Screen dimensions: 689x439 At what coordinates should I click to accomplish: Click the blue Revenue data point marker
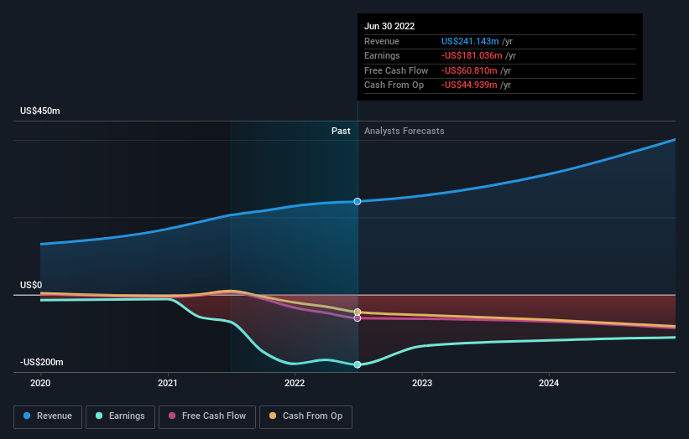(358, 201)
